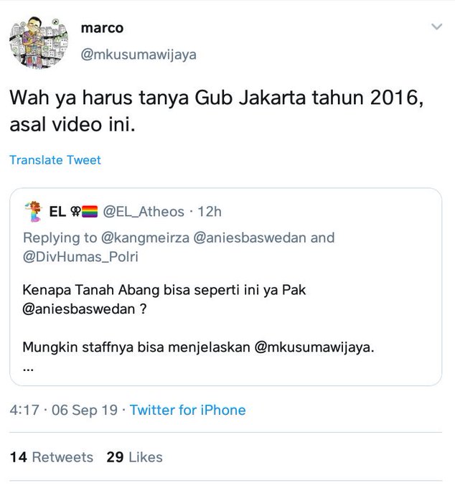Click the EL display name

coord(57,212)
